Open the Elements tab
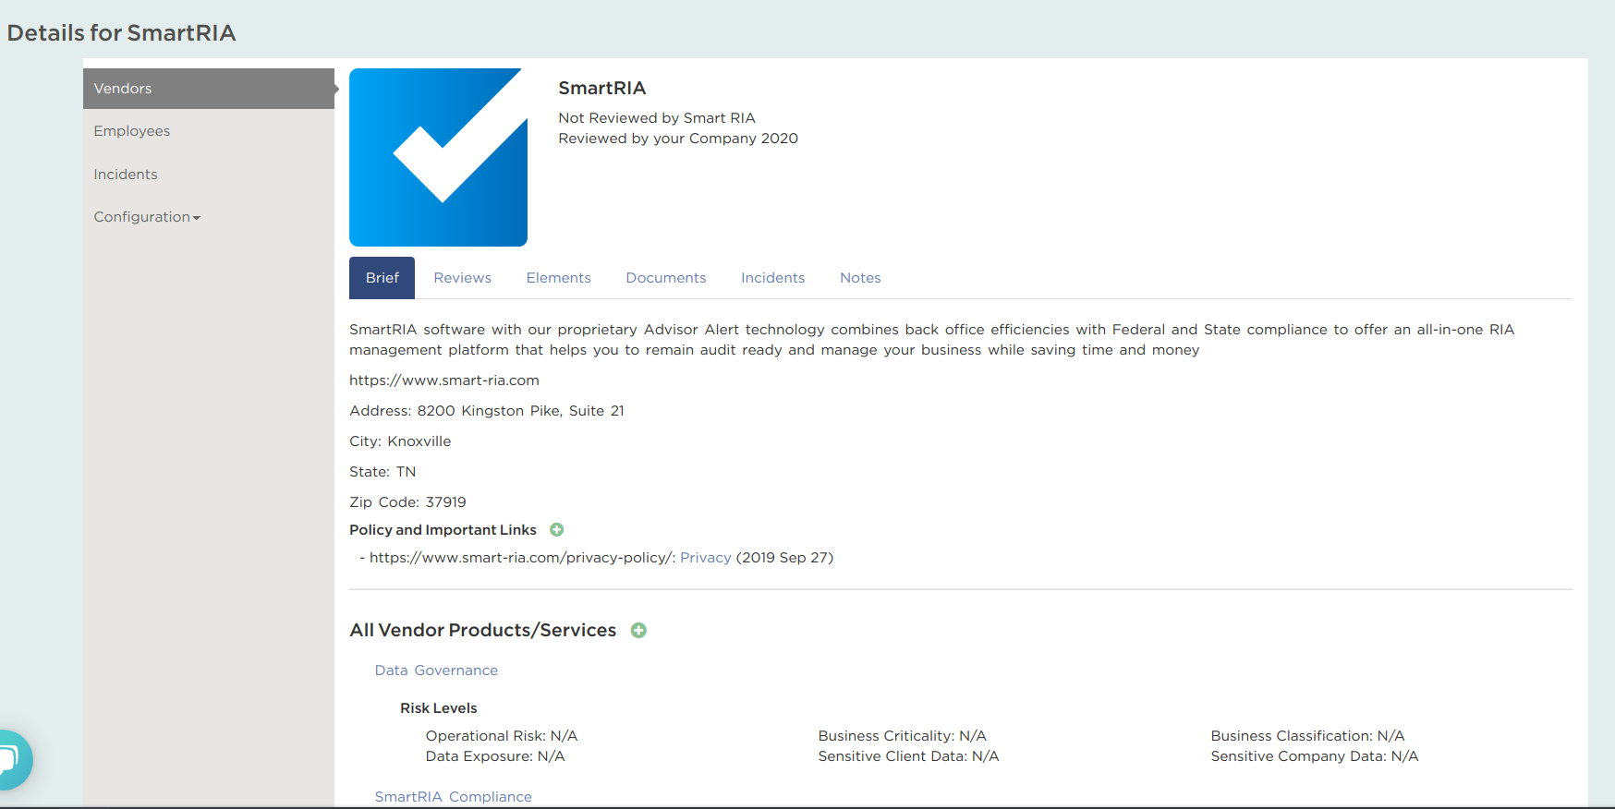This screenshot has height=809, width=1615. [559, 278]
